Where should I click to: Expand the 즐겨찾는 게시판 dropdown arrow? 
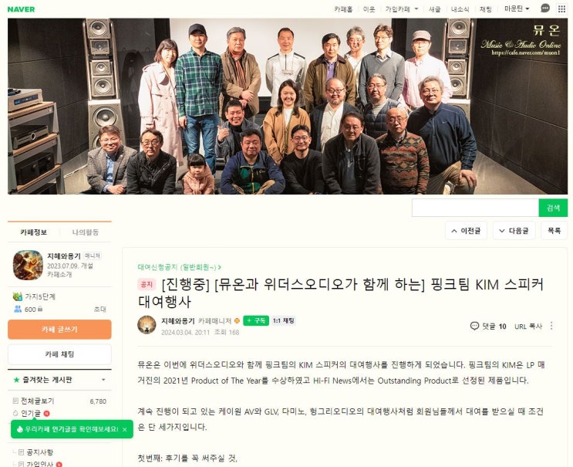click(x=103, y=380)
